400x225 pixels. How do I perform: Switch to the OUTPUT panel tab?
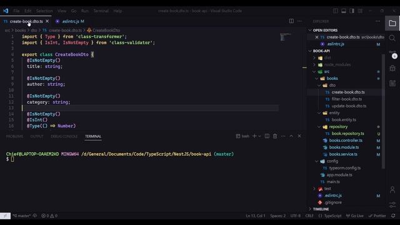click(x=37, y=136)
